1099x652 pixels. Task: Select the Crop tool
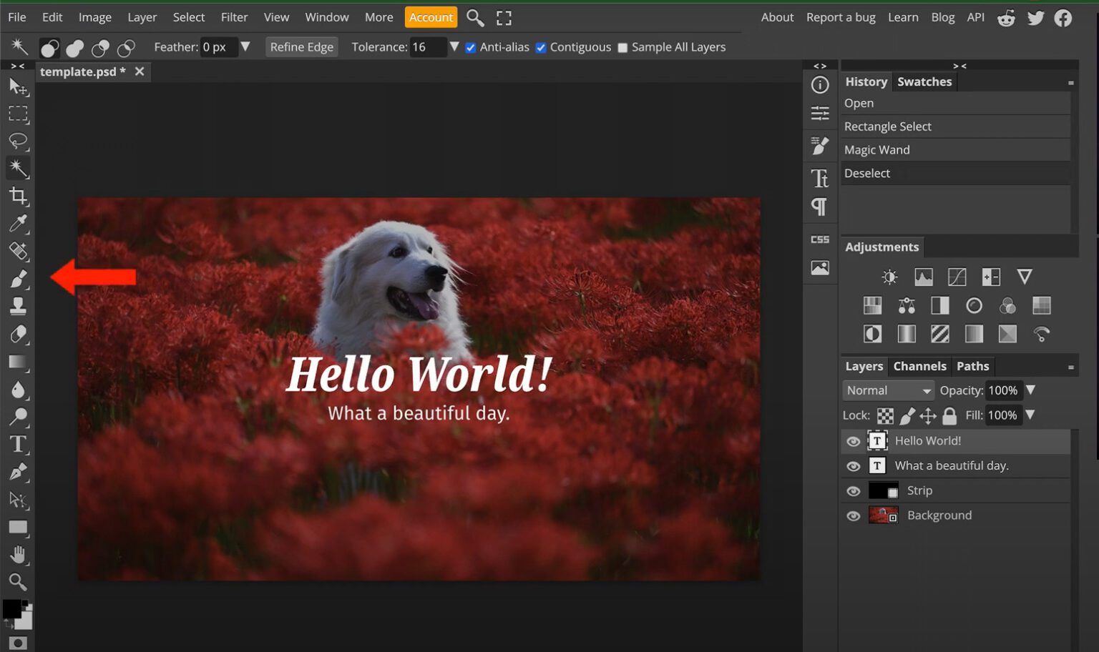click(18, 197)
